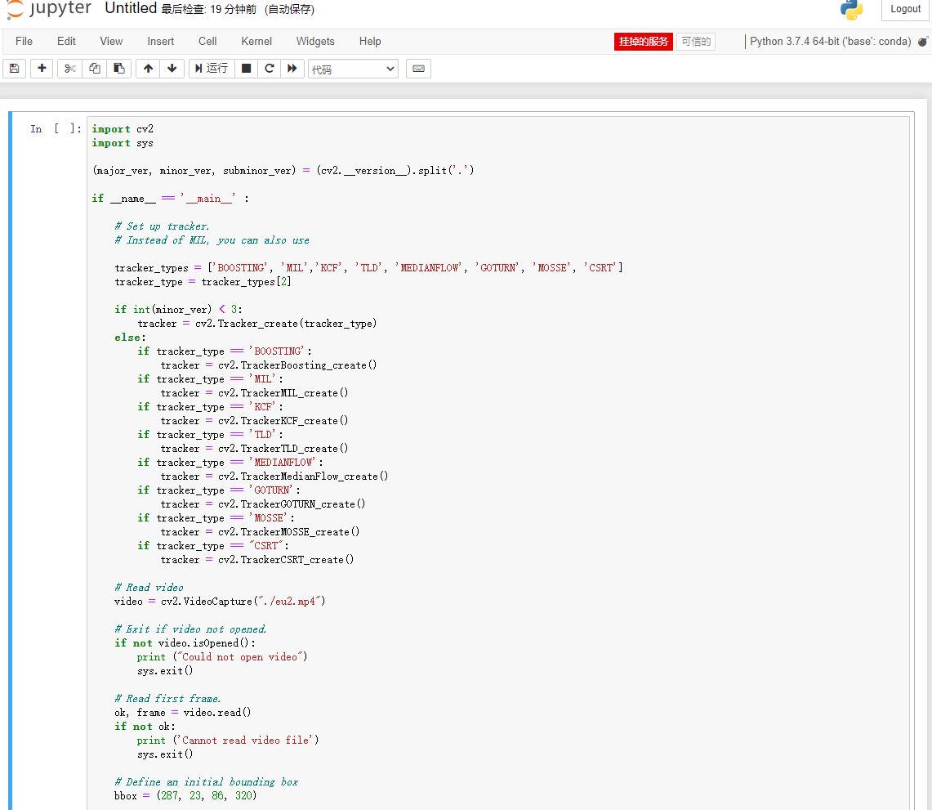The image size is (932, 810).
Task: Rename notebook by clicking Untitled title
Action: click(131, 8)
